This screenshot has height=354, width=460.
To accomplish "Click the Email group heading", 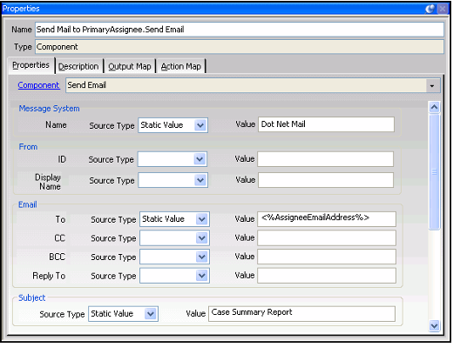I will pos(28,204).
